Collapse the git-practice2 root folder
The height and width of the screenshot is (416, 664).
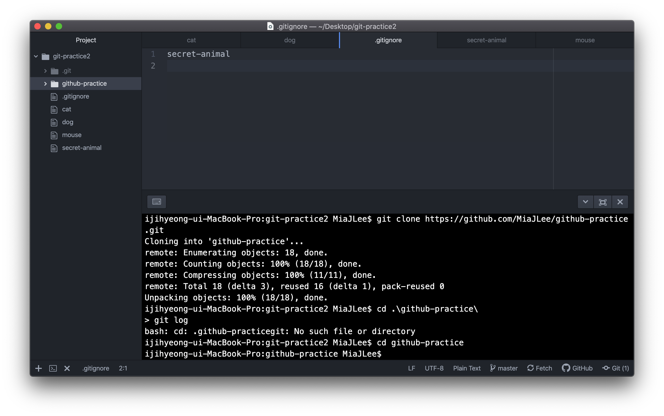pos(36,56)
